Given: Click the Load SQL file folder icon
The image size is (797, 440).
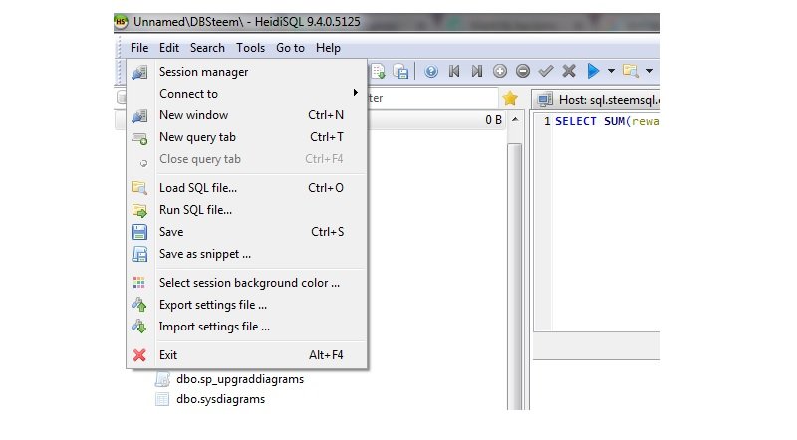Looking at the screenshot, I should (139, 188).
